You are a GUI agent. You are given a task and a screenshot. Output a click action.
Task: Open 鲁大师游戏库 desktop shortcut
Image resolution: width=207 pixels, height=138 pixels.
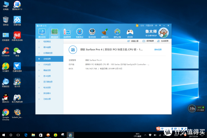coord(17,99)
